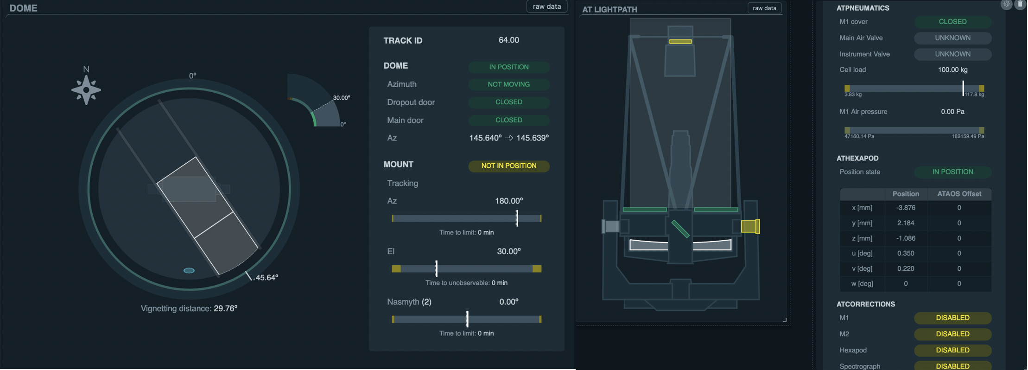Select the green tertiary mirror in lightpath
This screenshot has width=1028, height=370.
click(x=680, y=229)
